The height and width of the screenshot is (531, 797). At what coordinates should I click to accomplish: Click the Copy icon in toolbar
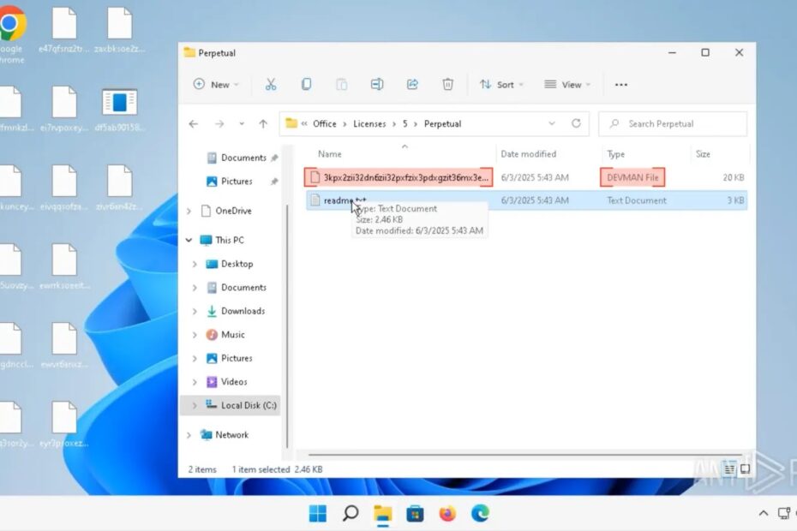(306, 84)
